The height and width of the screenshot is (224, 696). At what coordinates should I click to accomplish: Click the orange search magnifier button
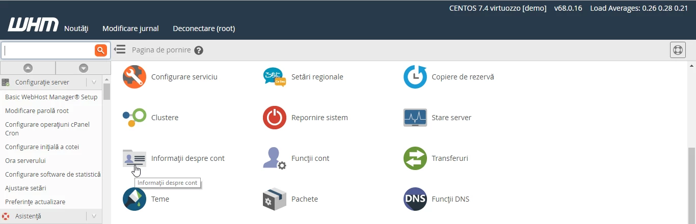(101, 50)
